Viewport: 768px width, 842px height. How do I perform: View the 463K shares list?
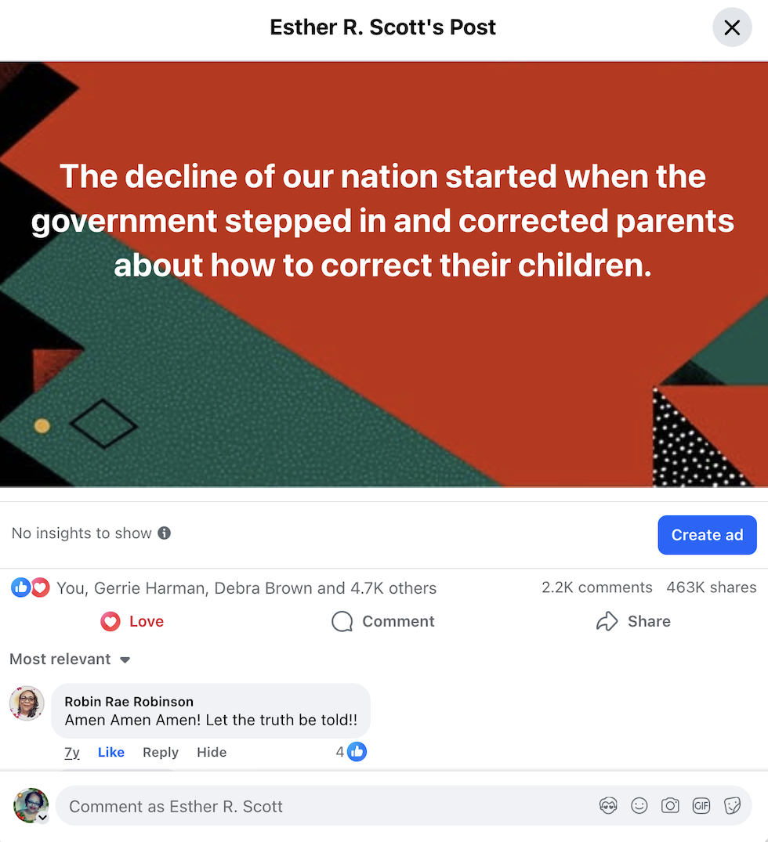tap(711, 587)
